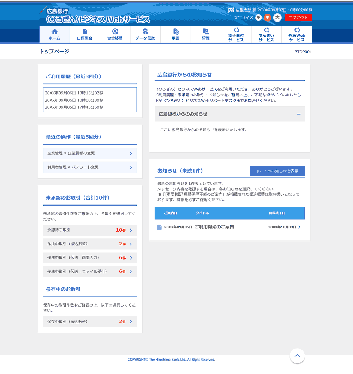Click the 資金移動 yen icon

tap(115, 31)
